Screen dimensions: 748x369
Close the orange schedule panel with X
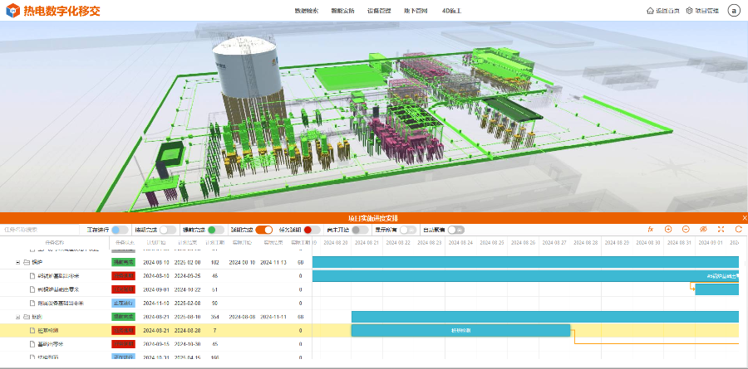(x=744, y=218)
